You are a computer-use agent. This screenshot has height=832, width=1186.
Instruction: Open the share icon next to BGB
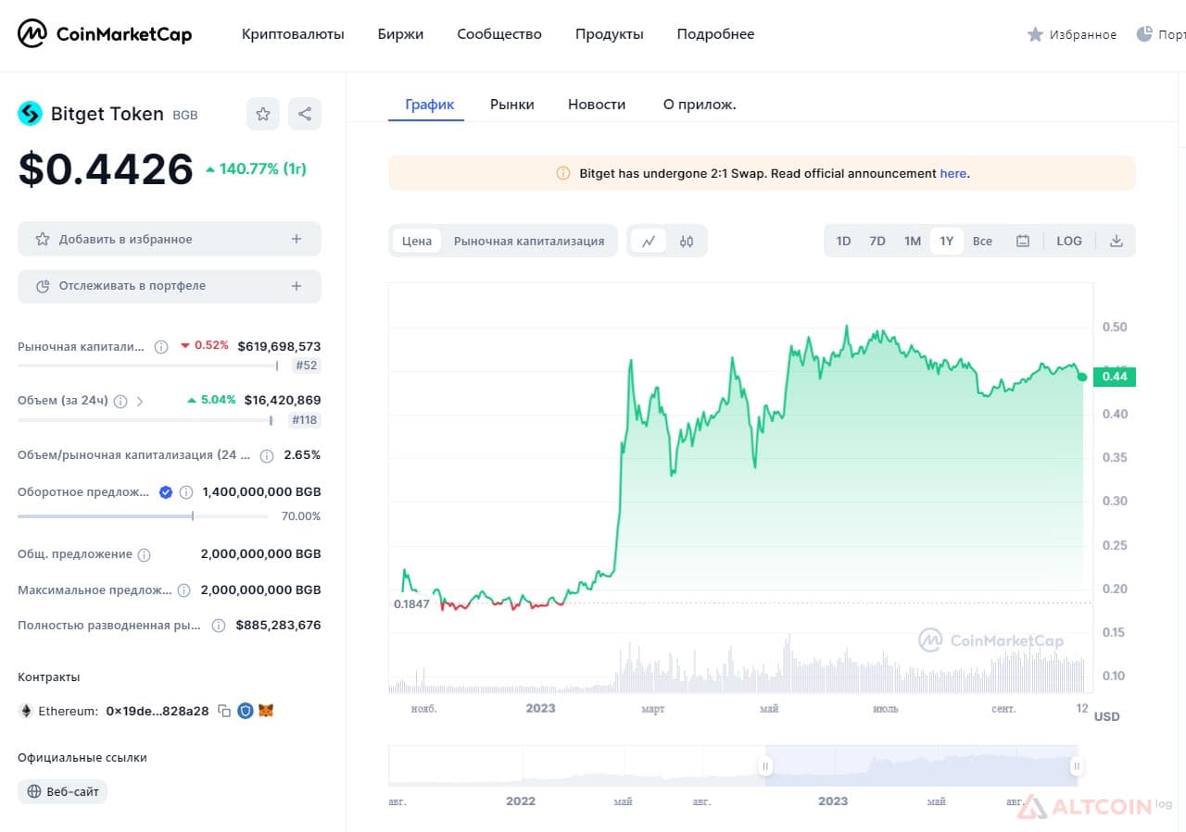(x=305, y=114)
